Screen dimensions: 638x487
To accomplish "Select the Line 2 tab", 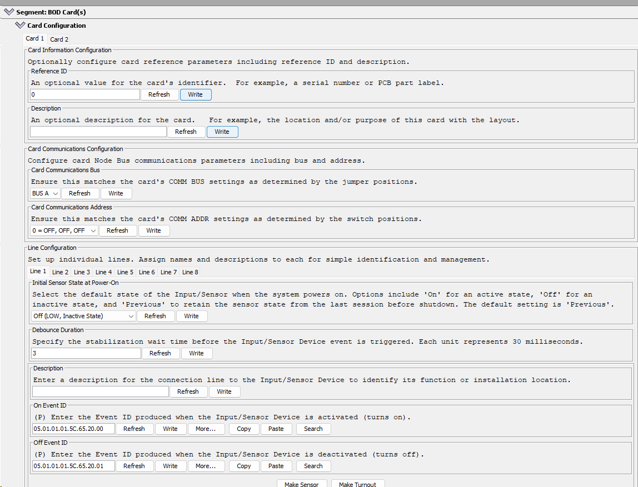I will [x=60, y=272].
